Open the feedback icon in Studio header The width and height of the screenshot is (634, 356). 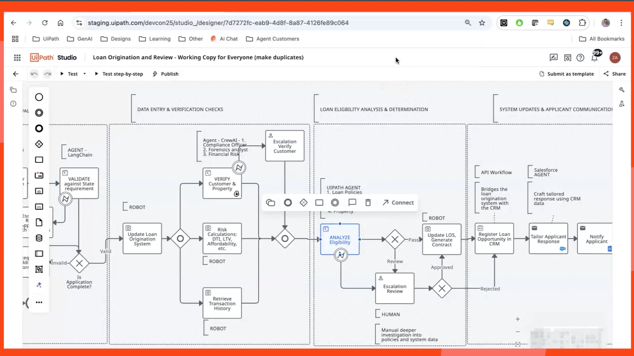click(554, 58)
